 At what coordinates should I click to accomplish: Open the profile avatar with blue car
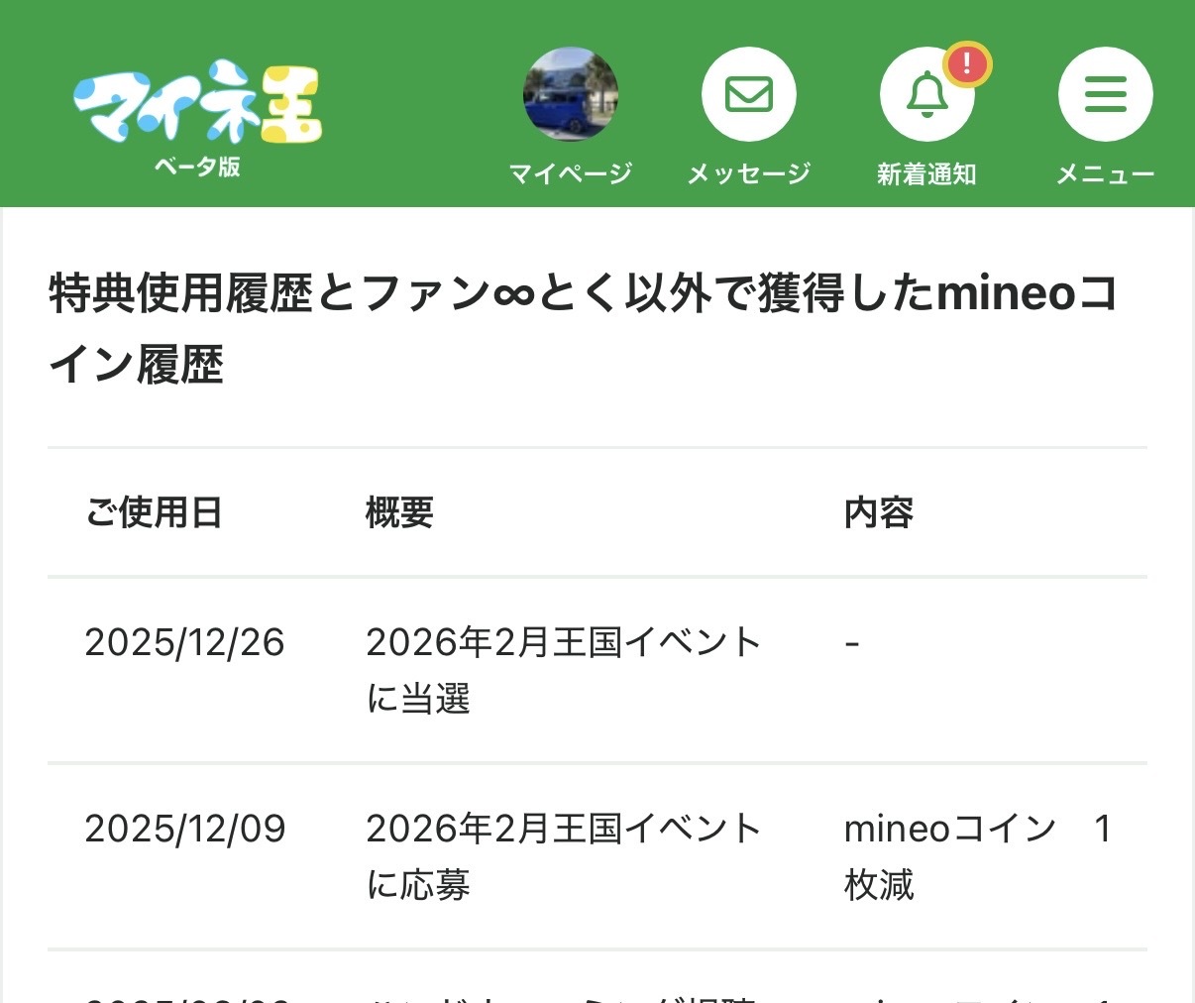[570, 95]
